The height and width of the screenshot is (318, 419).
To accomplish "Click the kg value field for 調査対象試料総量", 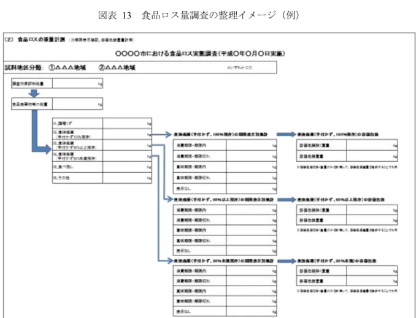I will (x=77, y=83).
